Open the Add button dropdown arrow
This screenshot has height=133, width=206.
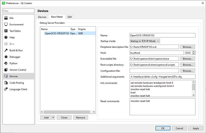tap(53, 117)
